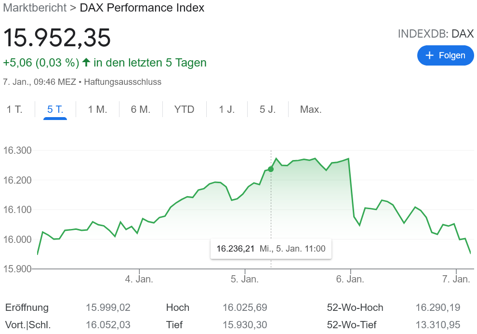Select the currently active 5 T. tab

click(x=54, y=109)
